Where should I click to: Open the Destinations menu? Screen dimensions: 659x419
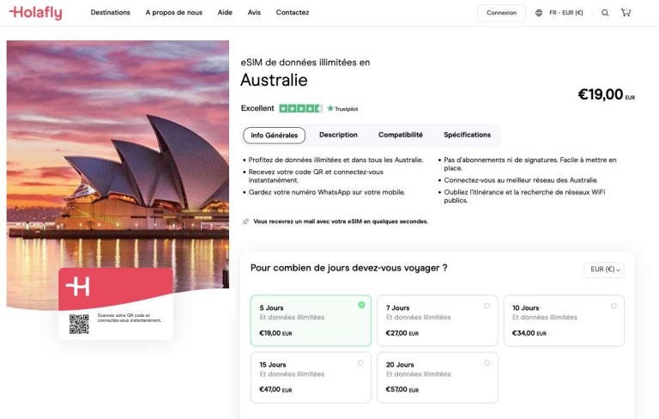(x=110, y=13)
